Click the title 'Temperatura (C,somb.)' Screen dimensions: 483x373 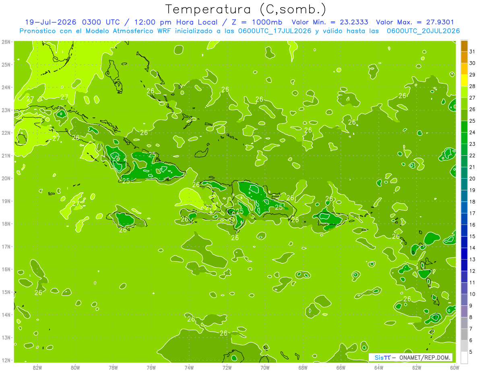point(246,9)
